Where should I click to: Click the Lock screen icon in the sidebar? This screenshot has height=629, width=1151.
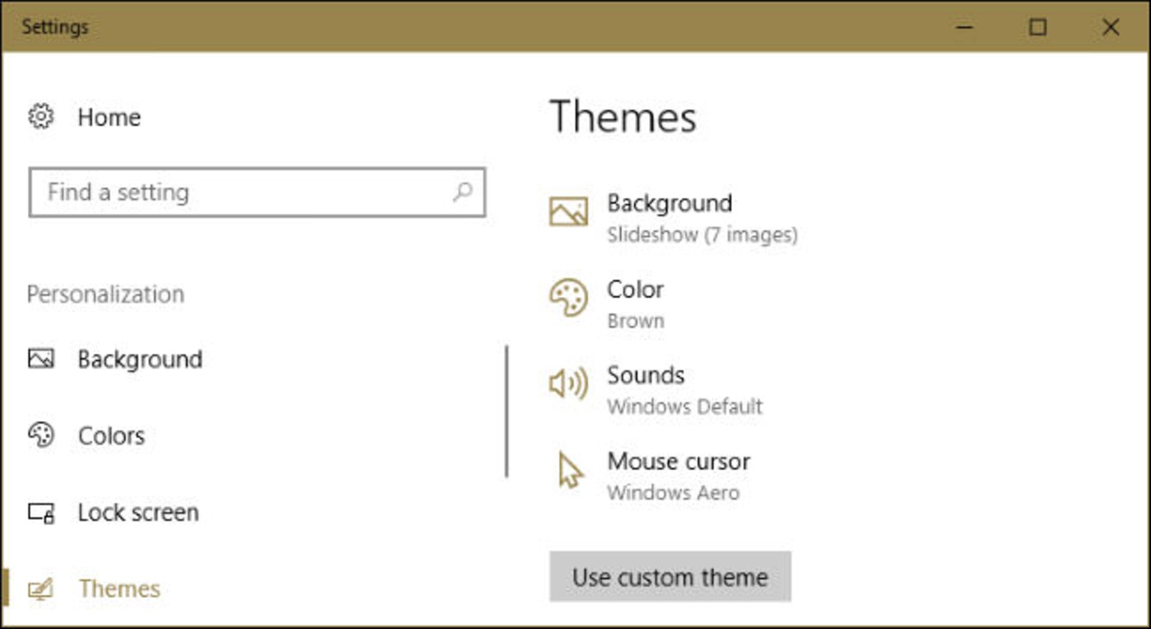coord(40,512)
